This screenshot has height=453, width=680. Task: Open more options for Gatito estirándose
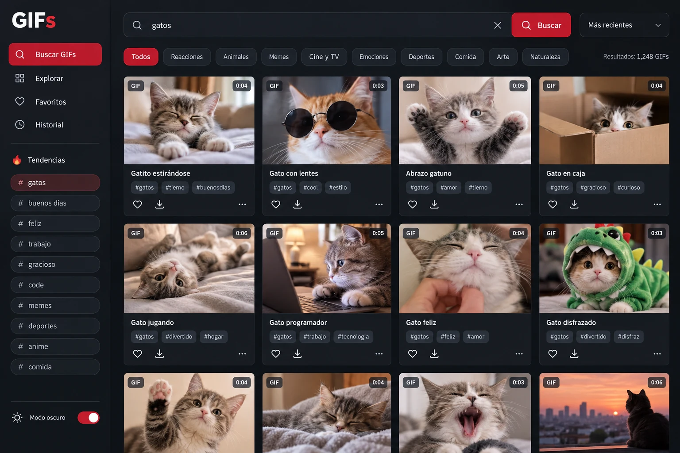(242, 204)
